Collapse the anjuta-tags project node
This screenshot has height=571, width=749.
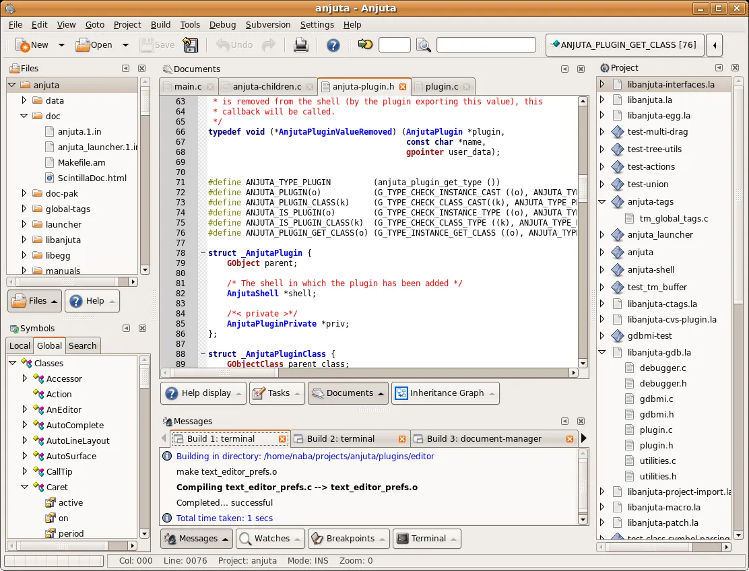pos(601,201)
